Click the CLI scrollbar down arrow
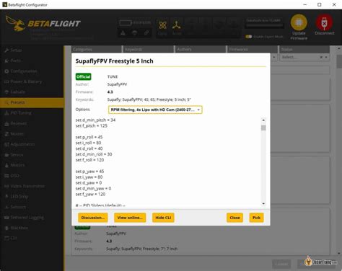 (x=263, y=203)
